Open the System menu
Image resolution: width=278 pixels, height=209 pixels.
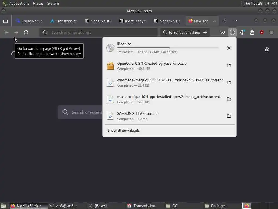[x=53, y=3]
